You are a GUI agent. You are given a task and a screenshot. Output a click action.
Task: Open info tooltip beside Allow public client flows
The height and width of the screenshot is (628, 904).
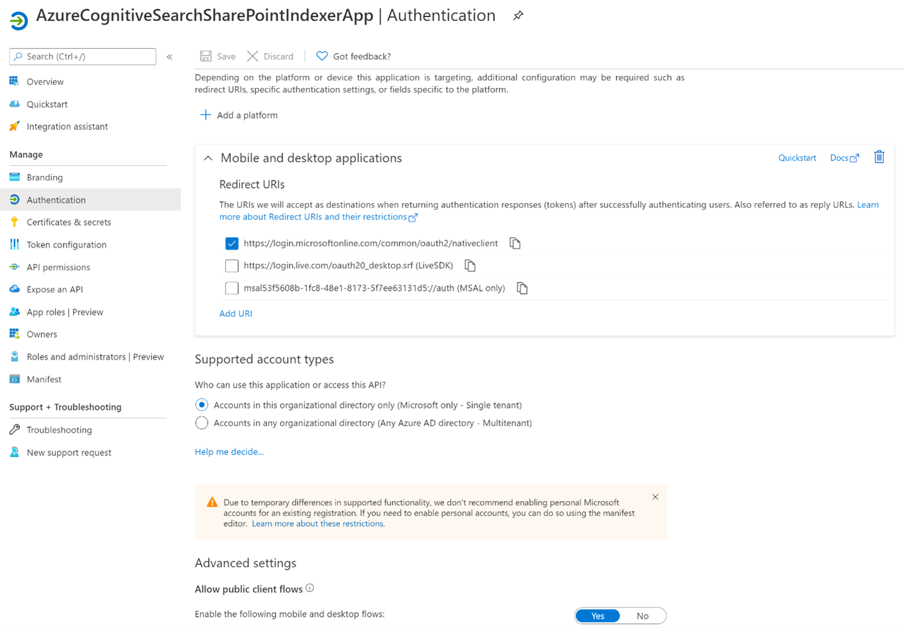310,588
